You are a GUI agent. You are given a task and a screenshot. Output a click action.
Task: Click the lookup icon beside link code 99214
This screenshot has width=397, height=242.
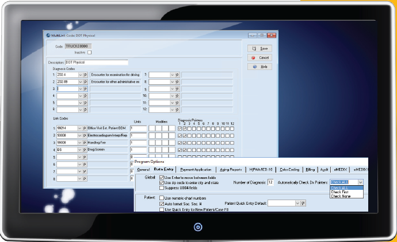86,128
